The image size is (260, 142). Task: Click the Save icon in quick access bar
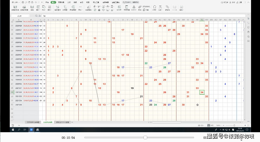point(23,2)
